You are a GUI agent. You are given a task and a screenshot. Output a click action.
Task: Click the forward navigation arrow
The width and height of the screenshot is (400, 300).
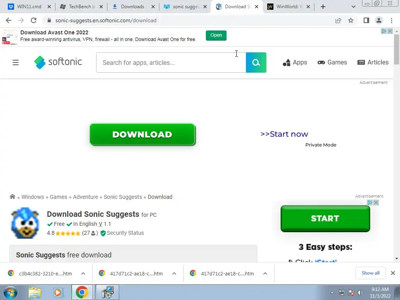pyautogui.click(x=21, y=20)
